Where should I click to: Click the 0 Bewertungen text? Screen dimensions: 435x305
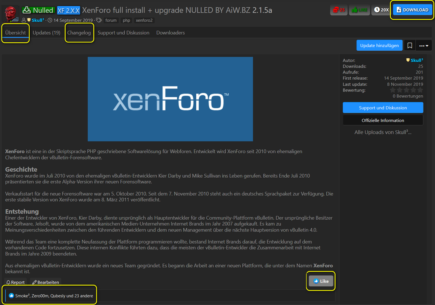coord(408,96)
